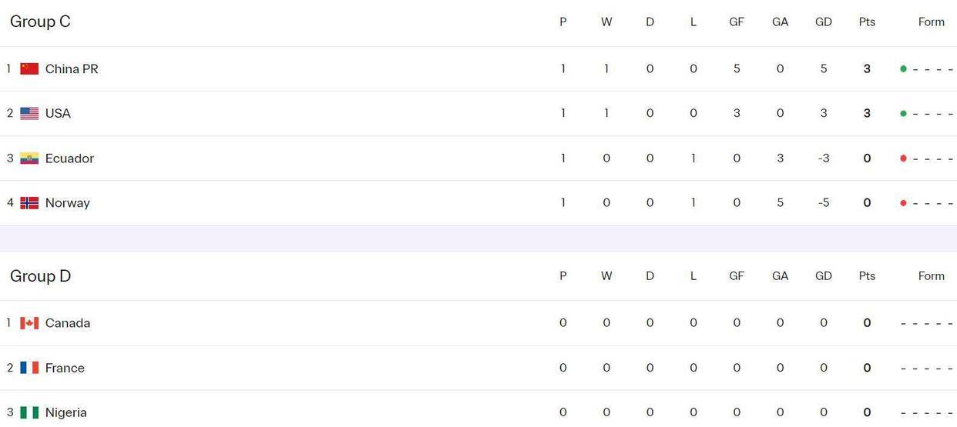
Task: Open the China PR team link
Action: (72, 68)
